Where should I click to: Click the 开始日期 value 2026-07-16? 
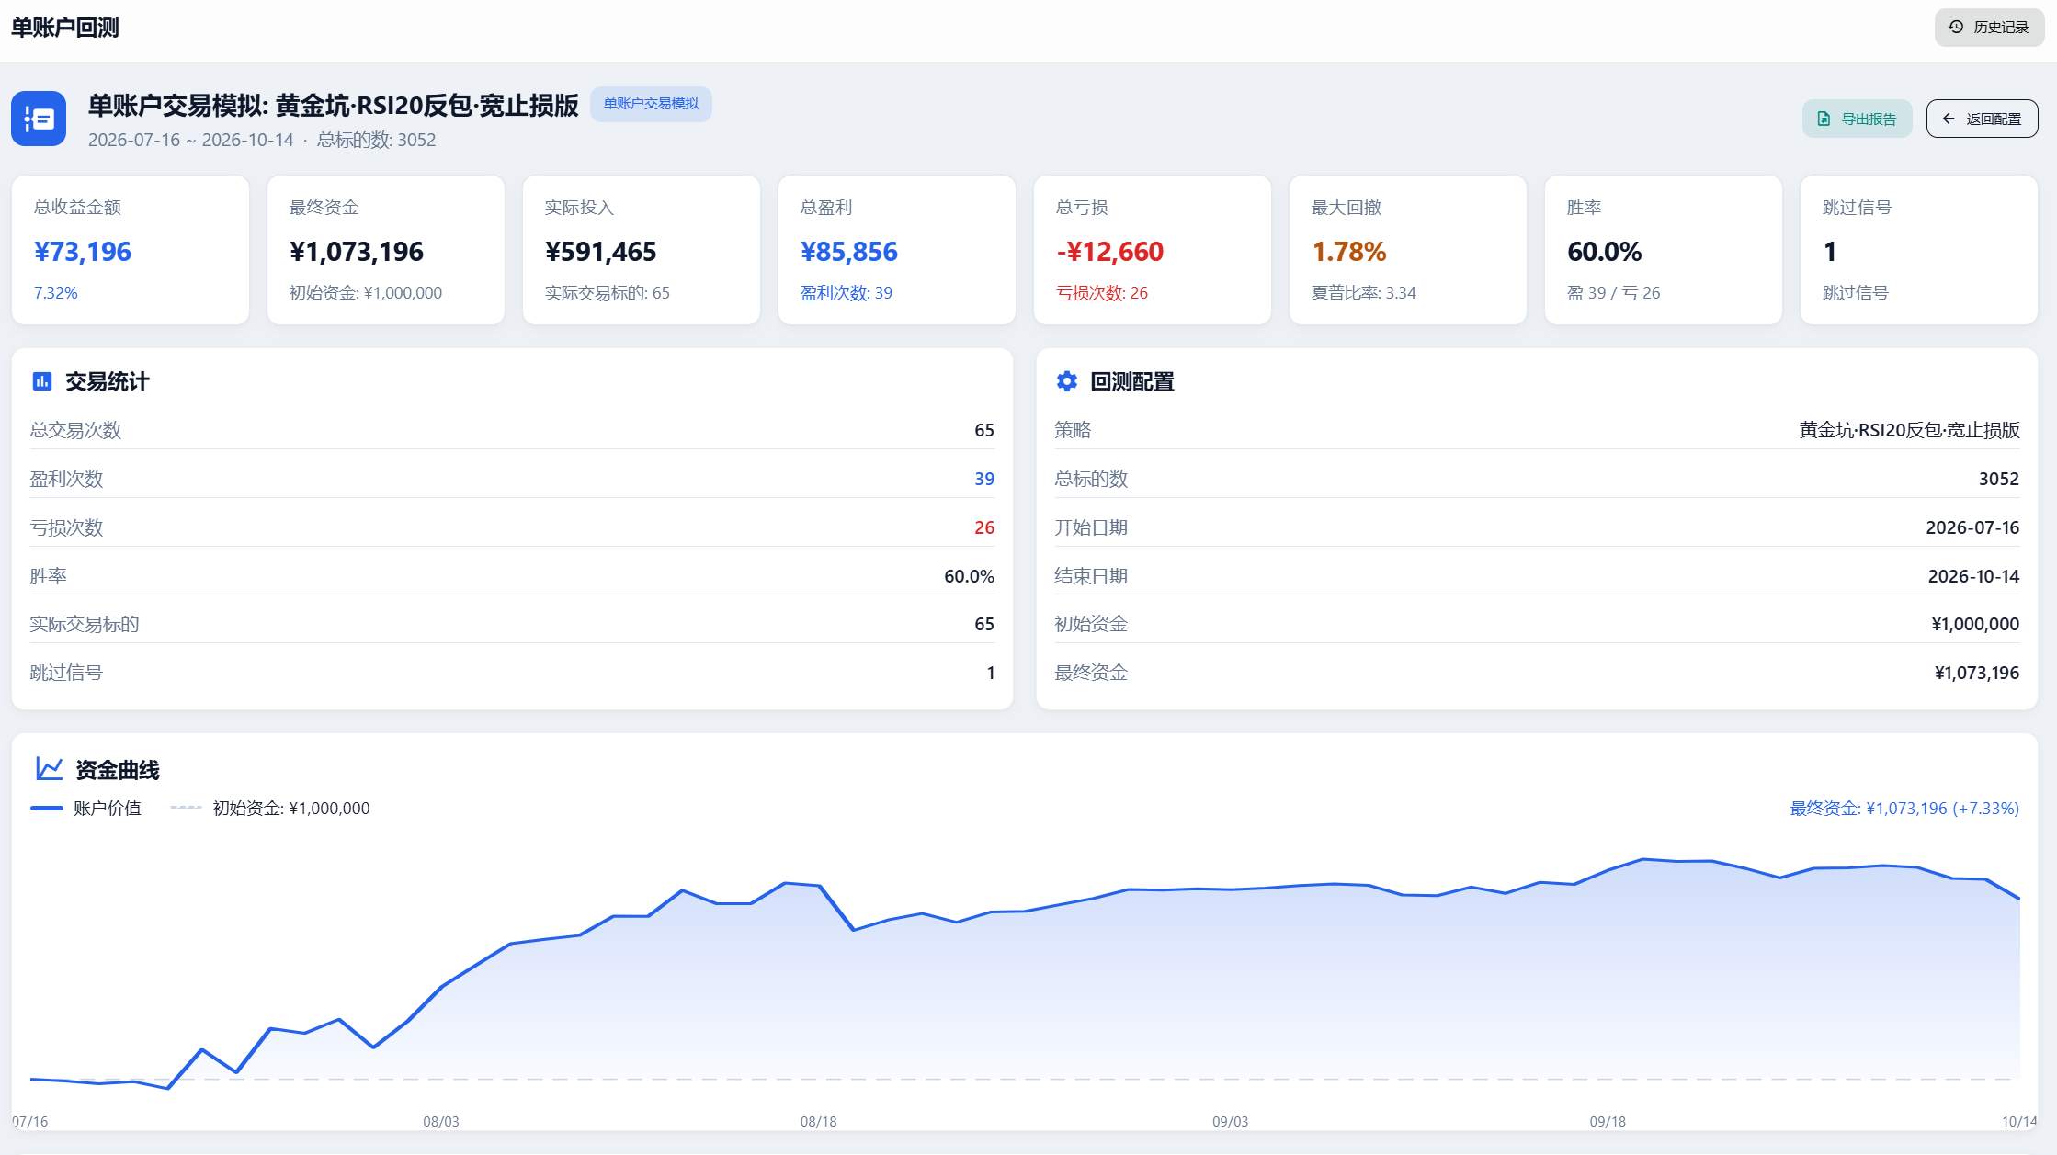tap(1972, 527)
